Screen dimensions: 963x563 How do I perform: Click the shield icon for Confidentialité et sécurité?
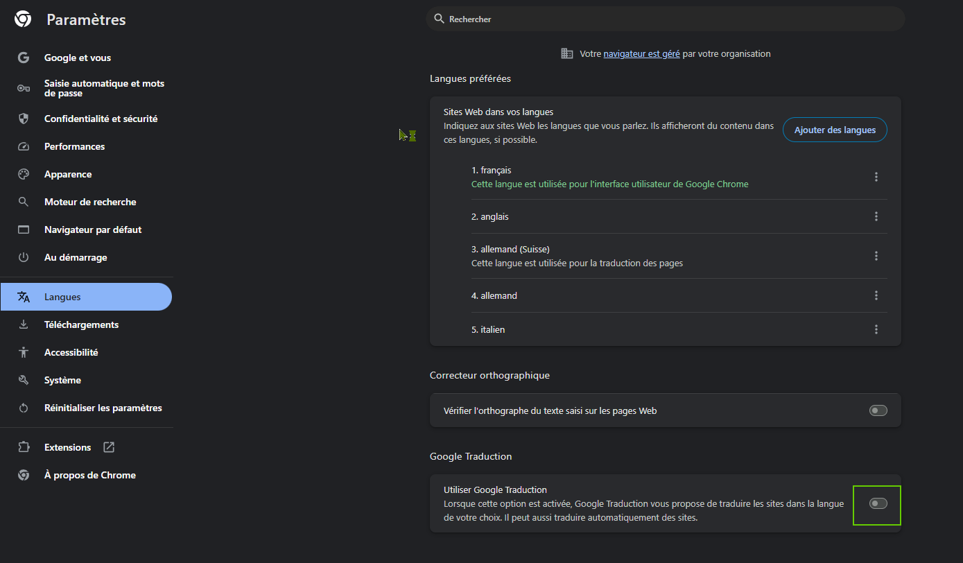pos(24,119)
